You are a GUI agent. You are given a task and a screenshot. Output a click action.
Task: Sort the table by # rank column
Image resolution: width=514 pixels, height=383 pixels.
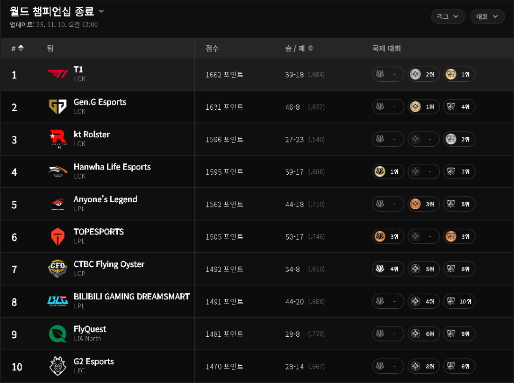click(x=18, y=48)
